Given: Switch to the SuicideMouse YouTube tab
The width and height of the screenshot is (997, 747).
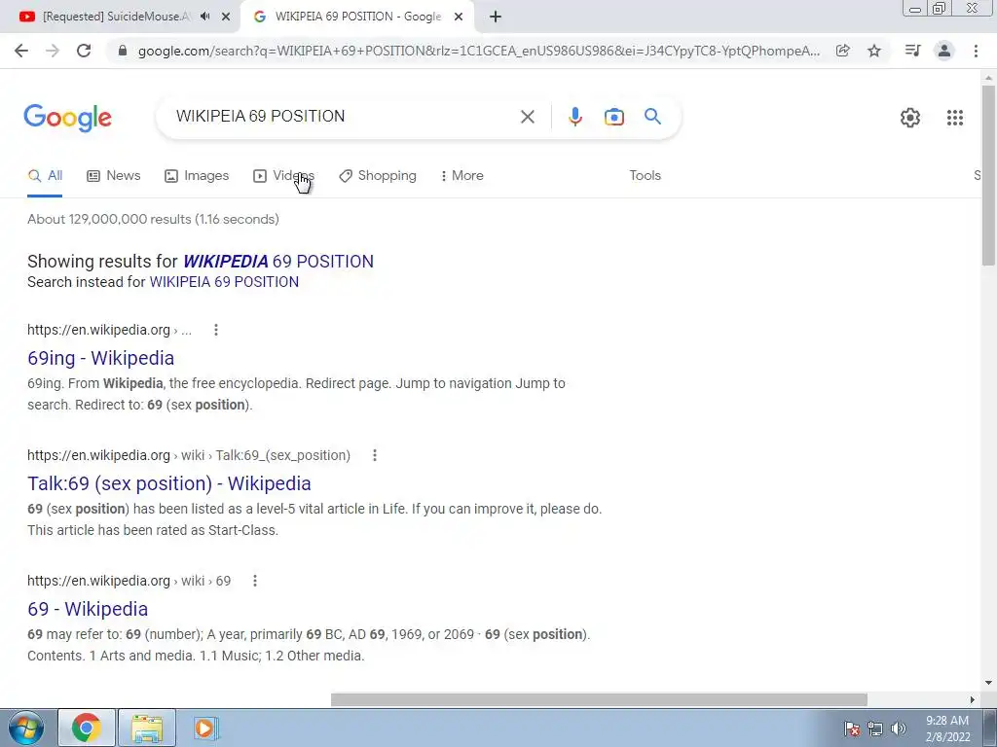Looking at the screenshot, I should coord(116,17).
